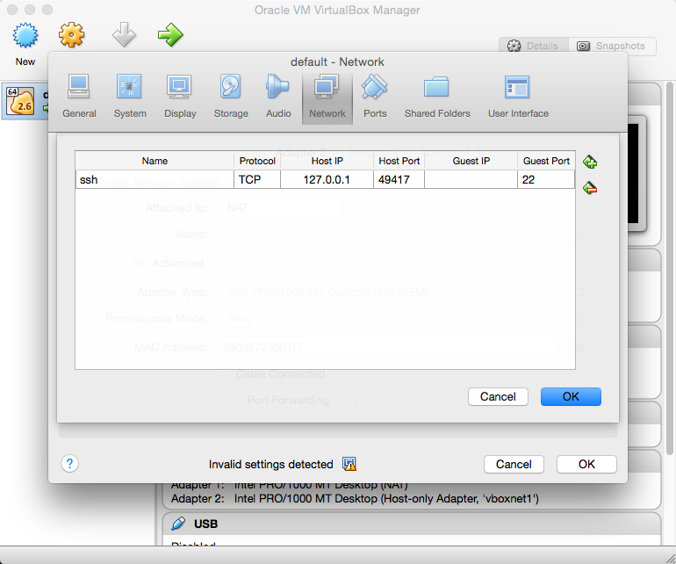Open VM Settings gear icon in toolbar
Image resolution: width=676 pixels, height=564 pixels.
click(72, 34)
